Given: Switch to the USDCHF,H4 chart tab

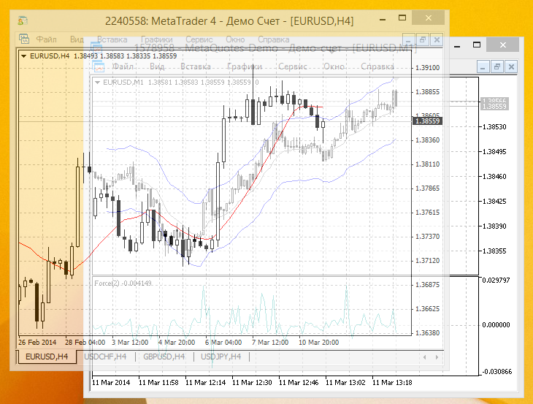Looking at the screenshot, I should [105, 357].
